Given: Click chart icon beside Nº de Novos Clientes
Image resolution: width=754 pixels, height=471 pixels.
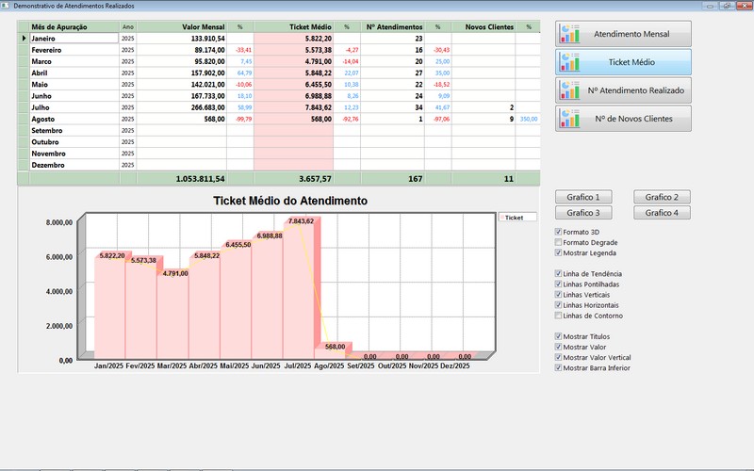Looking at the screenshot, I should point(569,119).
